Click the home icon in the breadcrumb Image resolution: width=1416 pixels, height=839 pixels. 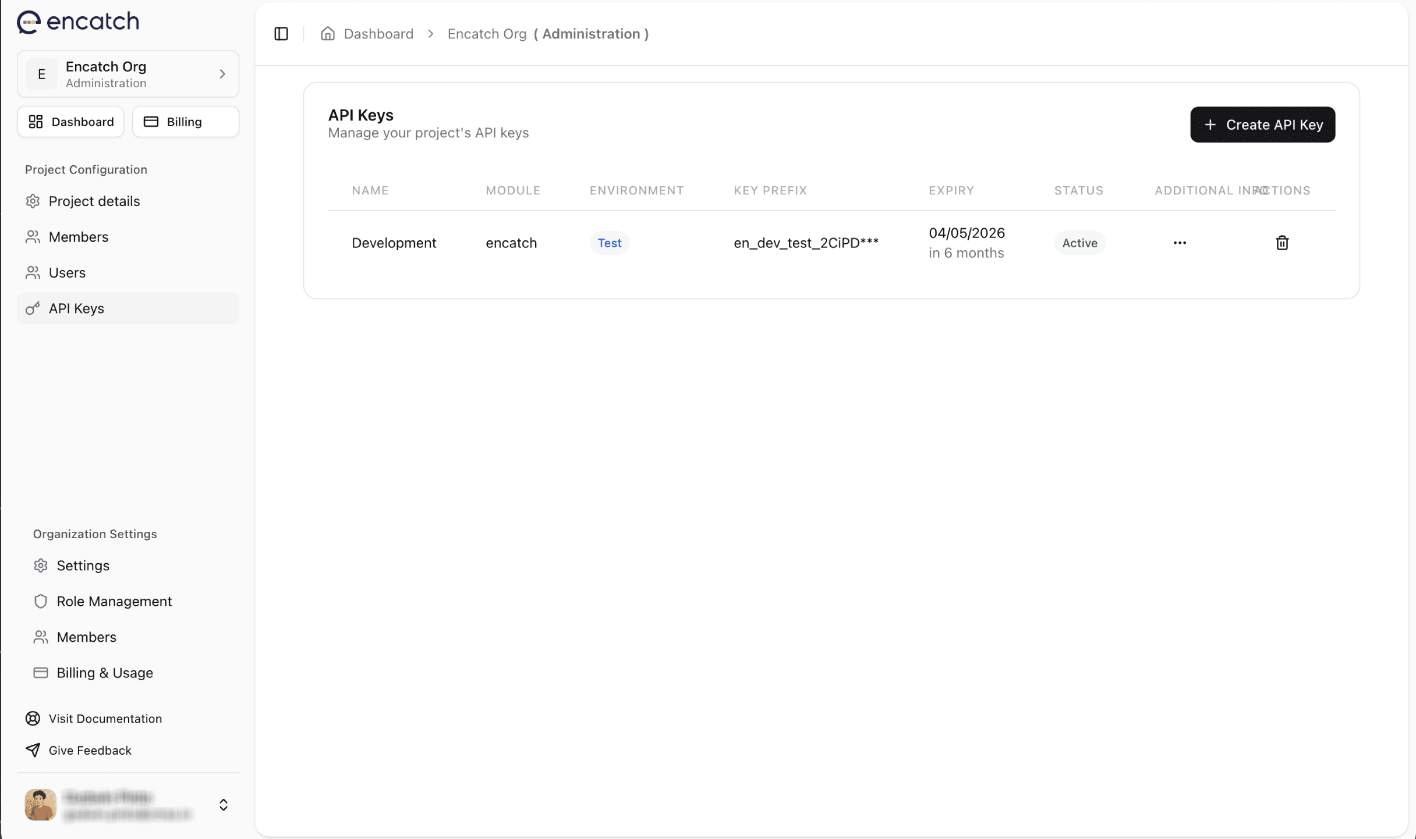pyautogui.click(x=328, y=34)
